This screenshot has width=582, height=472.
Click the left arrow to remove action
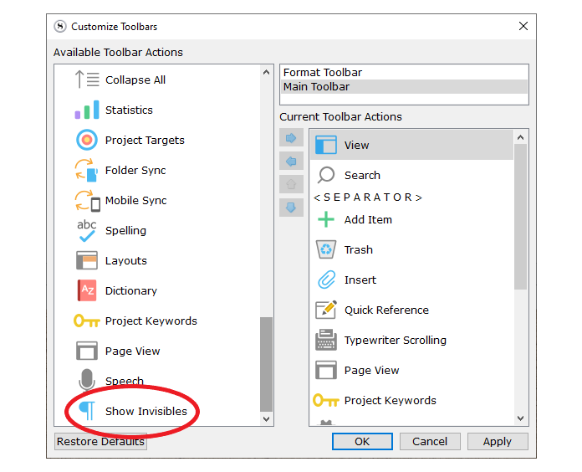[x=291, y=162]
